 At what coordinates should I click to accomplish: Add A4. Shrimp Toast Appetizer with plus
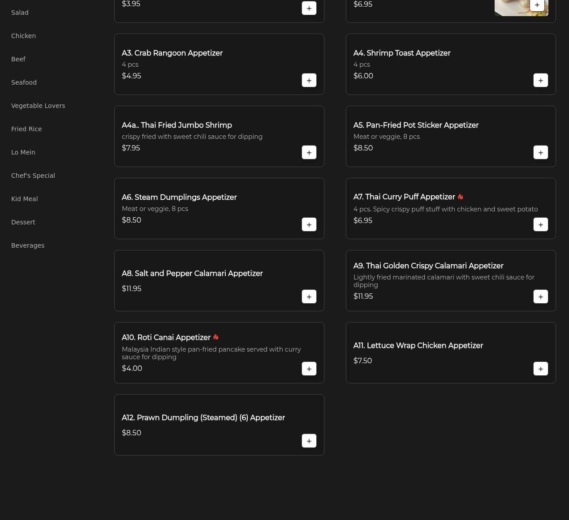pos(541,80)
